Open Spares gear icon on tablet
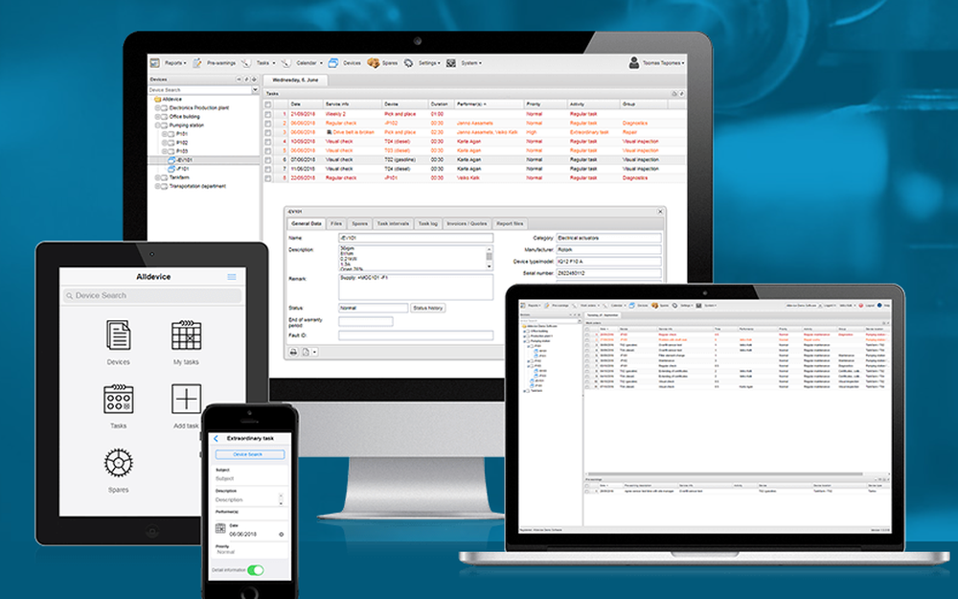Image resolution: width=958 pixels, height=599 pixels. click(119, 463)
